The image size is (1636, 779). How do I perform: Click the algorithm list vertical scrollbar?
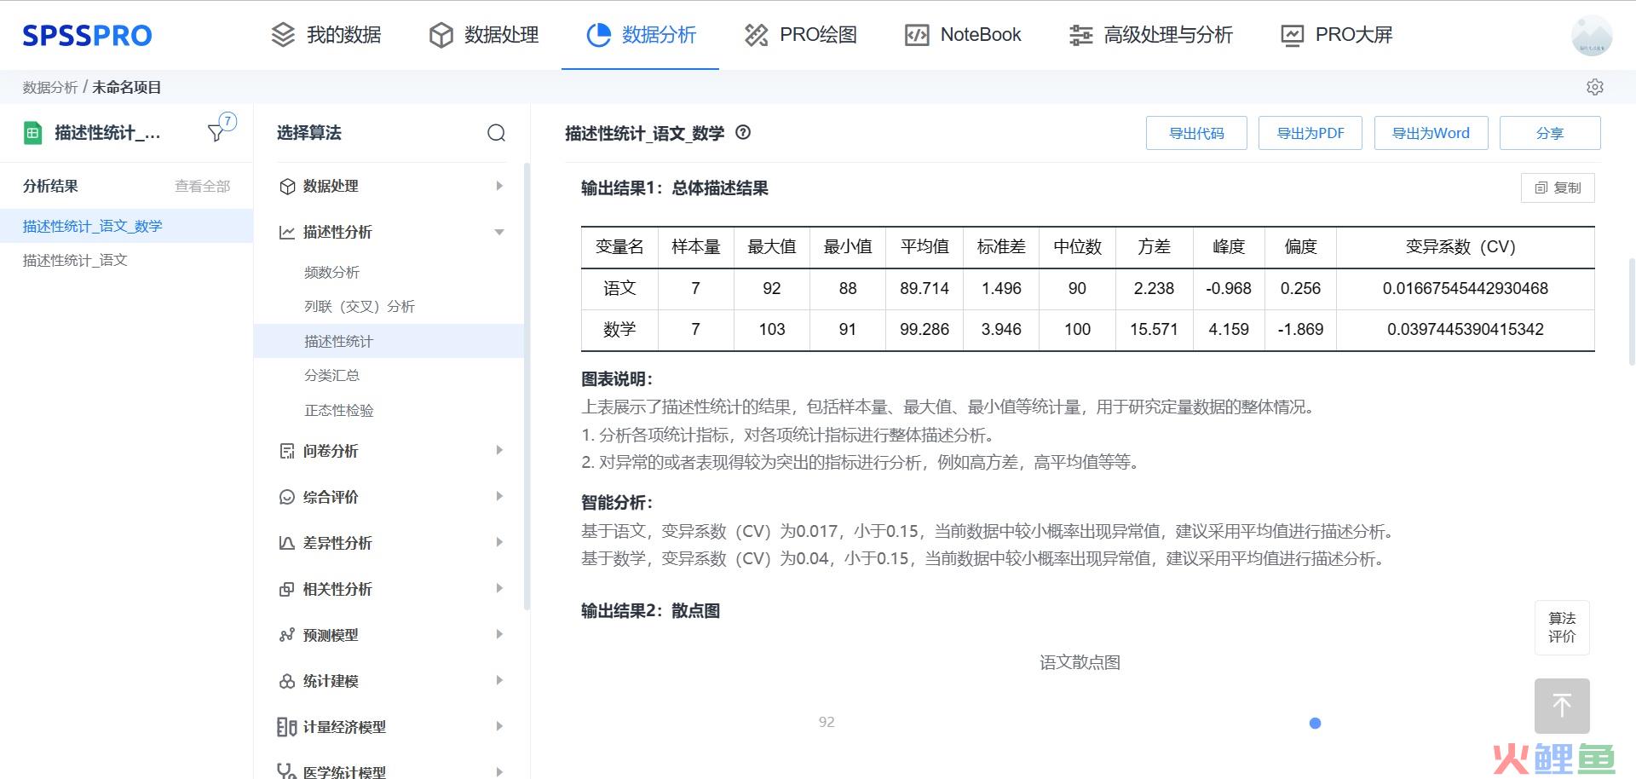point(527,385)
